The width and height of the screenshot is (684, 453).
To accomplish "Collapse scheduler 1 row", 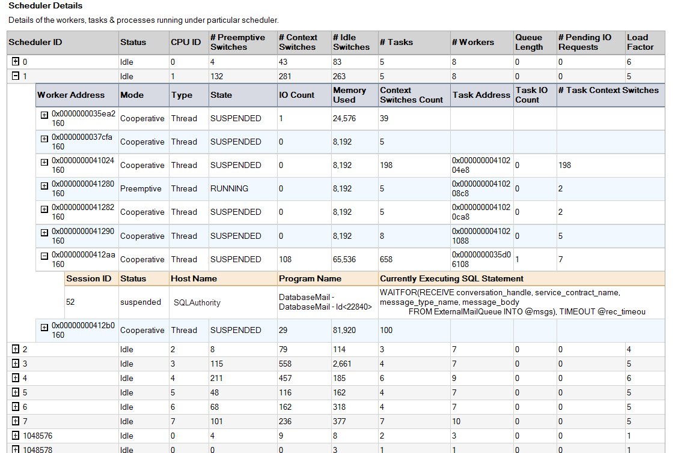I will click(16, 76).
